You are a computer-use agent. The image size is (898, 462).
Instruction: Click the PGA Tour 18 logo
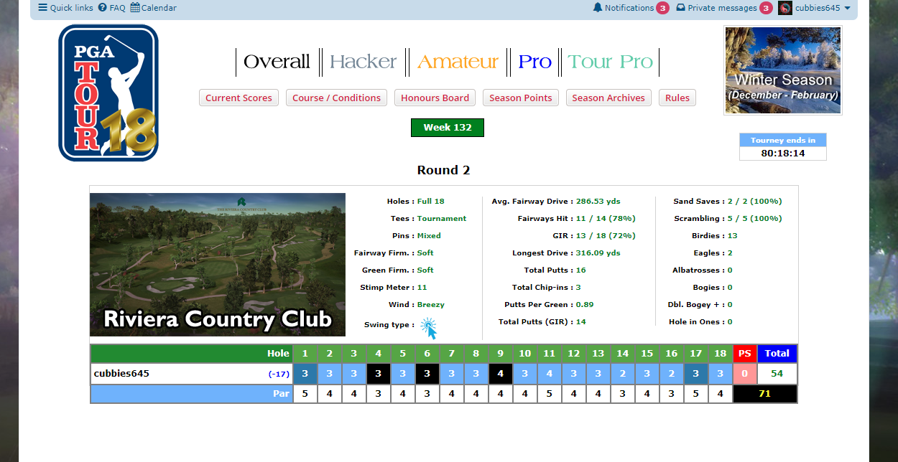[108, 93]
